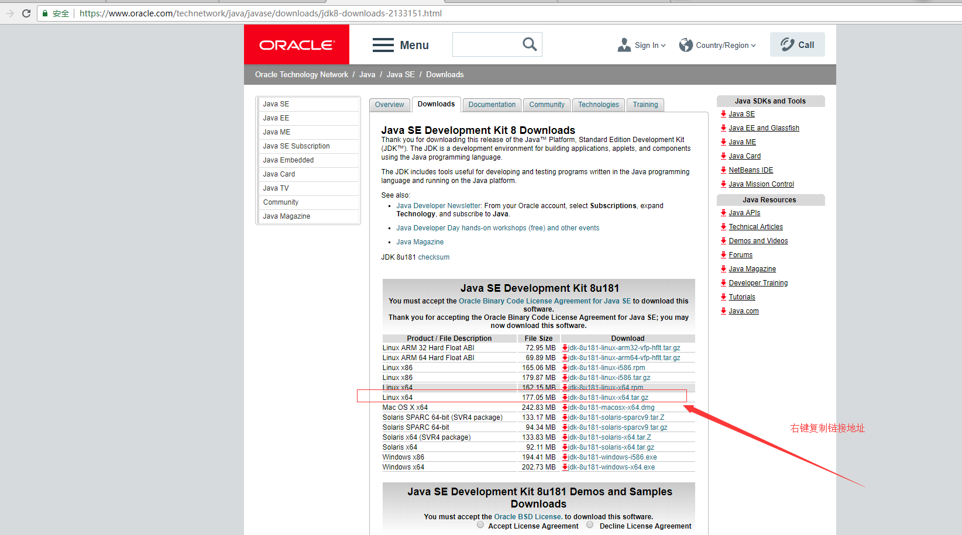
Task: Click Oracle Technology Network breadcrumb
Action: (301, 75)
